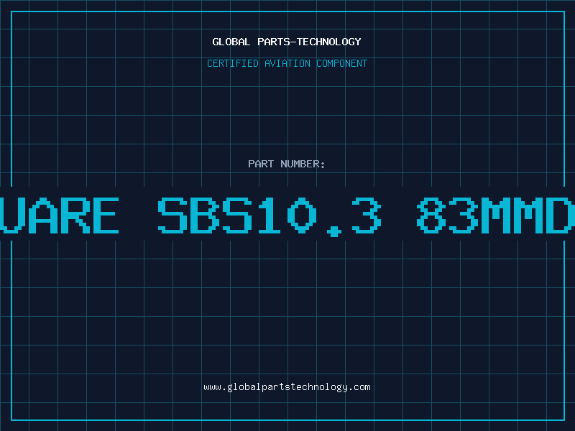This screenshot has height=431, width=575.
Task: Open the www.globalpartstechnology.com link
Action: tap(287, 387)
